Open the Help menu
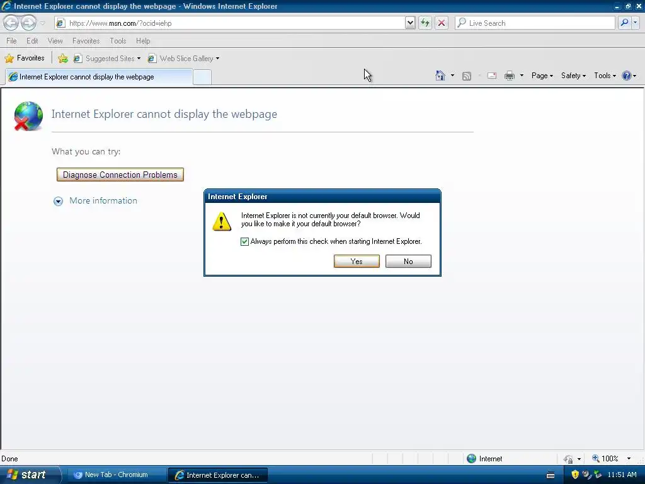The image size is (645, 484). (x=143, y=41)
